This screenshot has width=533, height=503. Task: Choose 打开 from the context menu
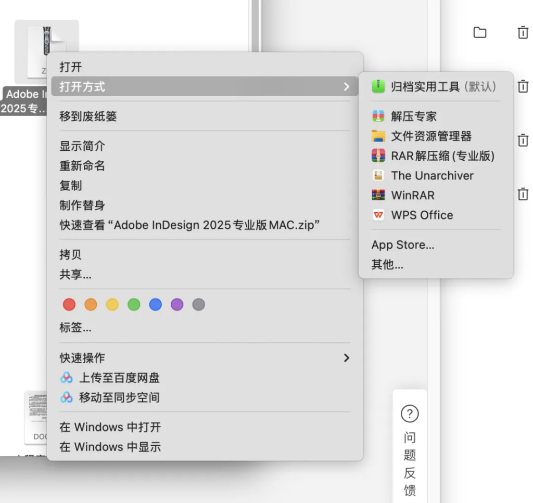coord(205,67)
